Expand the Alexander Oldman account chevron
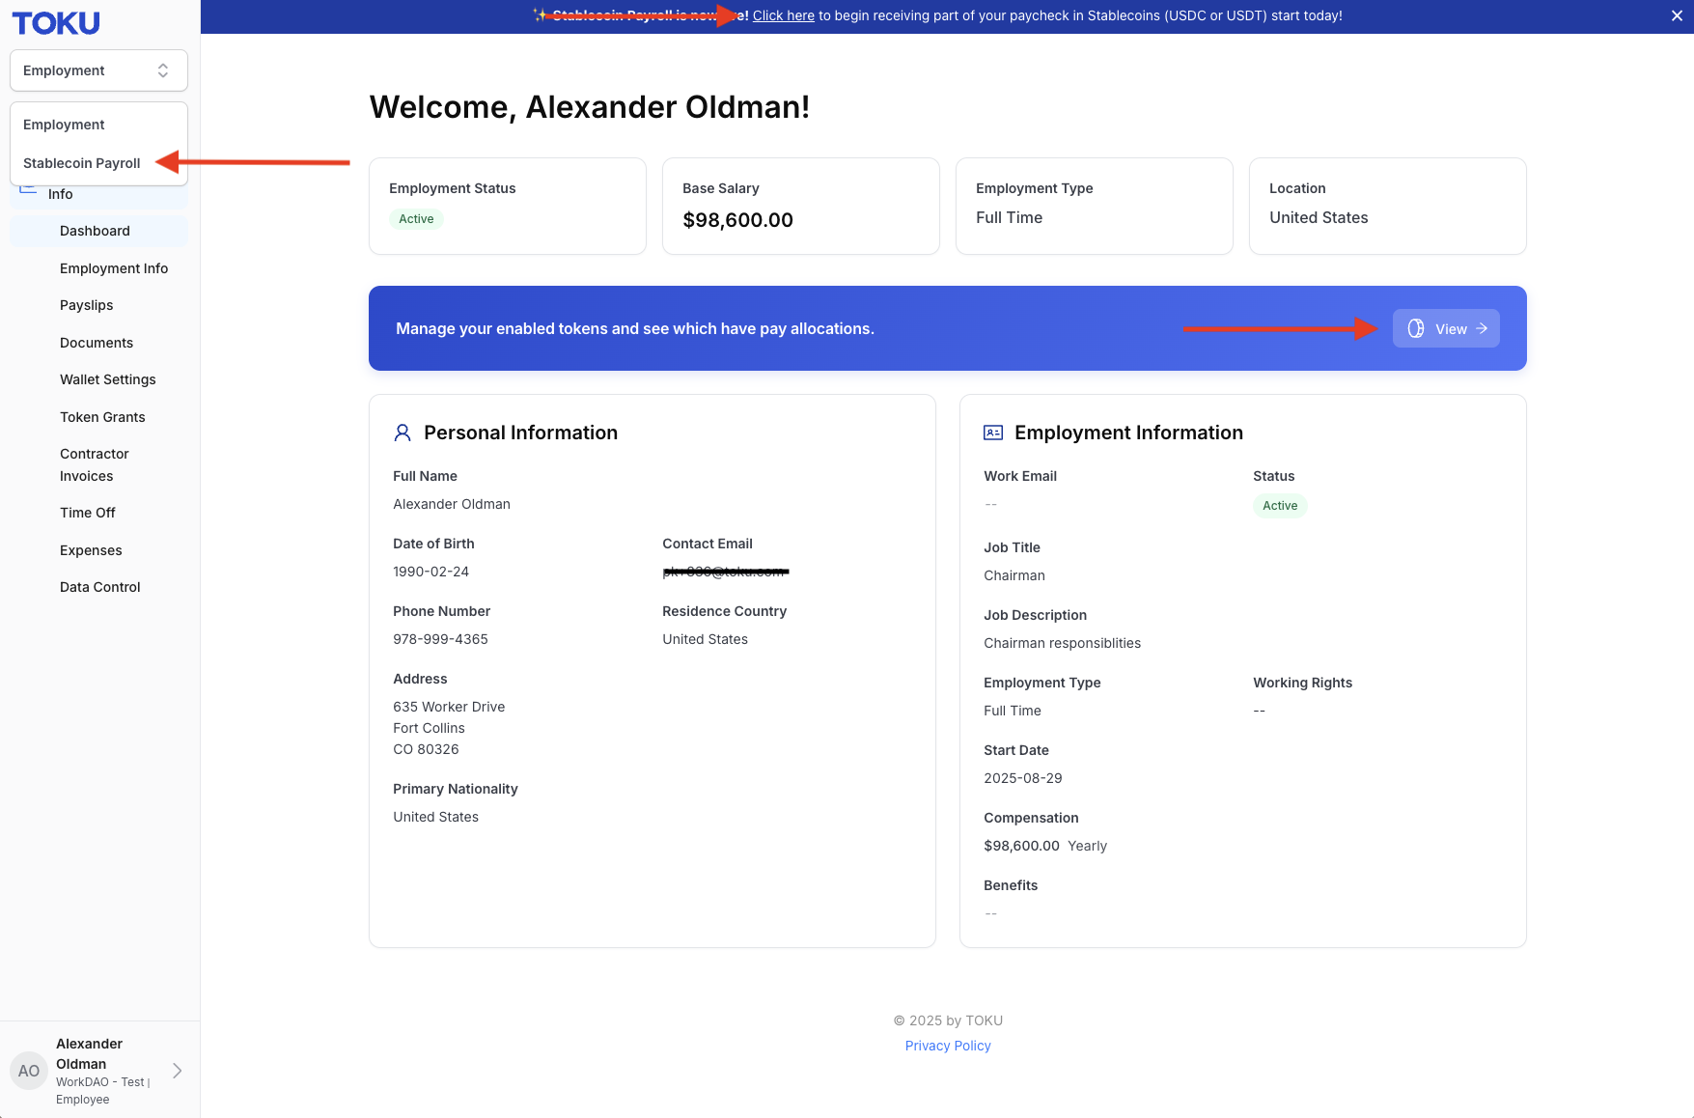This screenshot has width=1694, height=1118. pyautogui.click(x=178, y=1071)
